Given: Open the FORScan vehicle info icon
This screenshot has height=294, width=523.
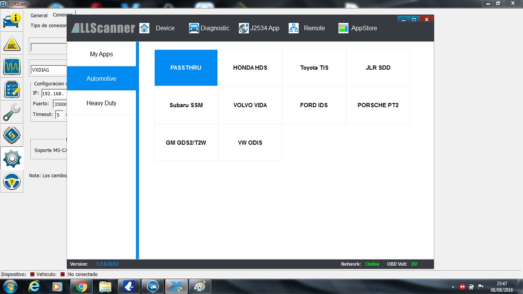Looking at the screenshot, I should coord(12,21).
